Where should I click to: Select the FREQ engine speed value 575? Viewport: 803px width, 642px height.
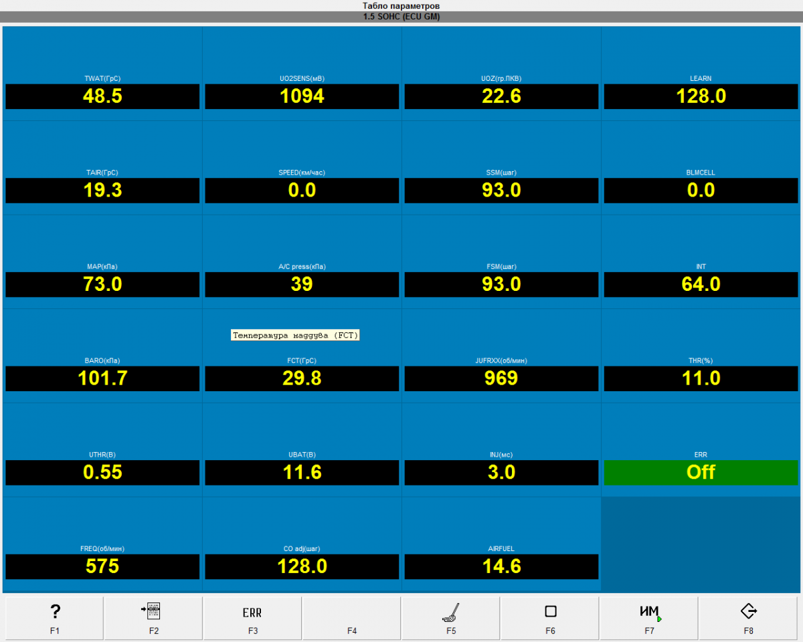[x=102, y=566]
